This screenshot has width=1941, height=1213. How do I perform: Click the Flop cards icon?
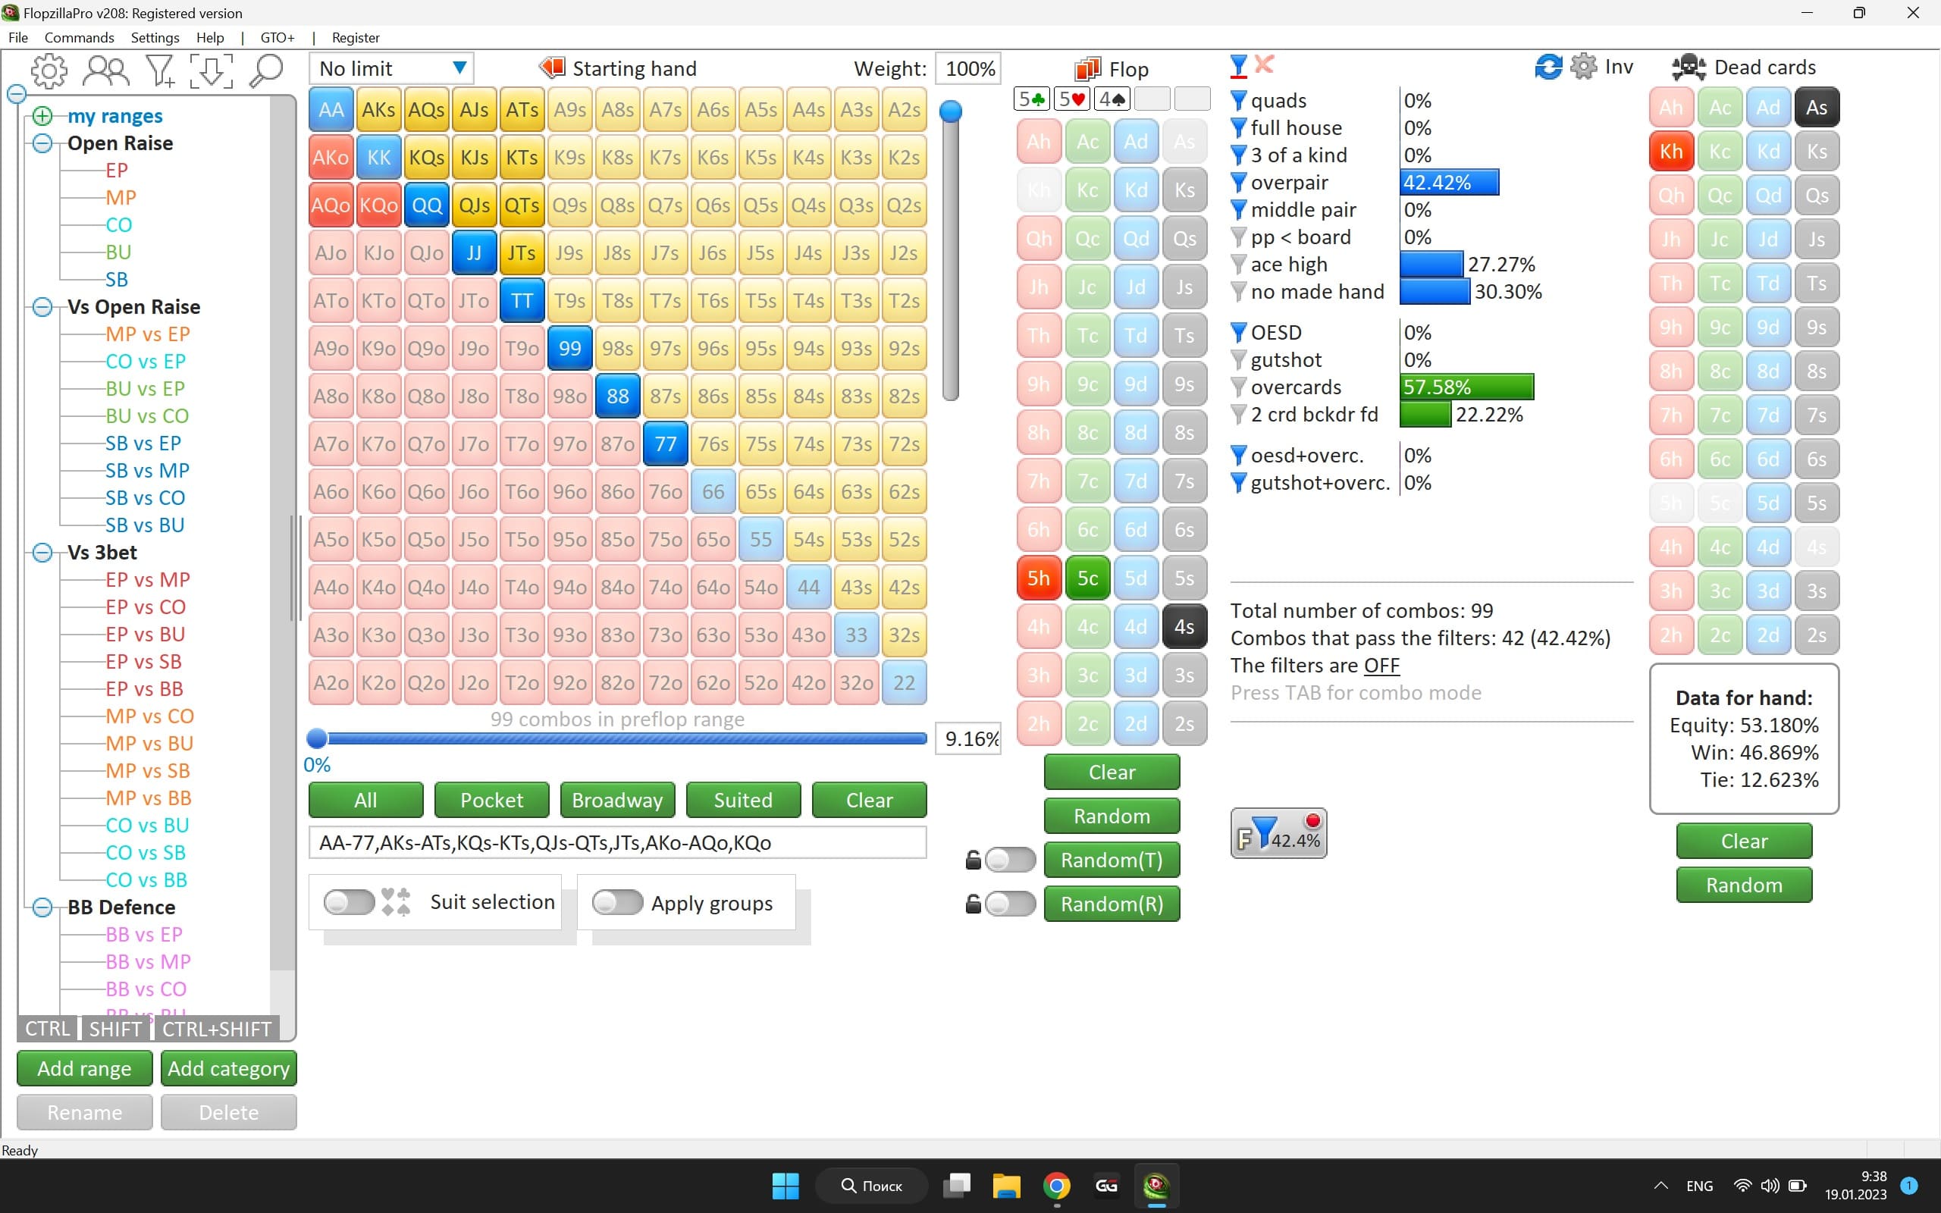1089,69
